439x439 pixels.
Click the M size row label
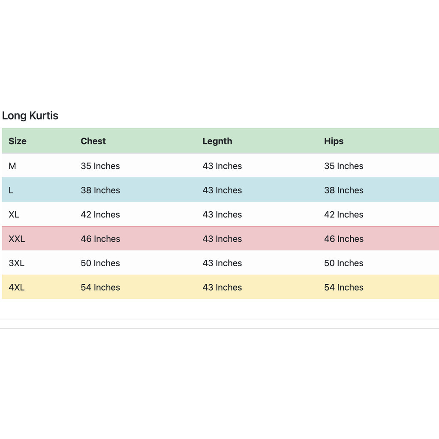[x=12, y=166]
